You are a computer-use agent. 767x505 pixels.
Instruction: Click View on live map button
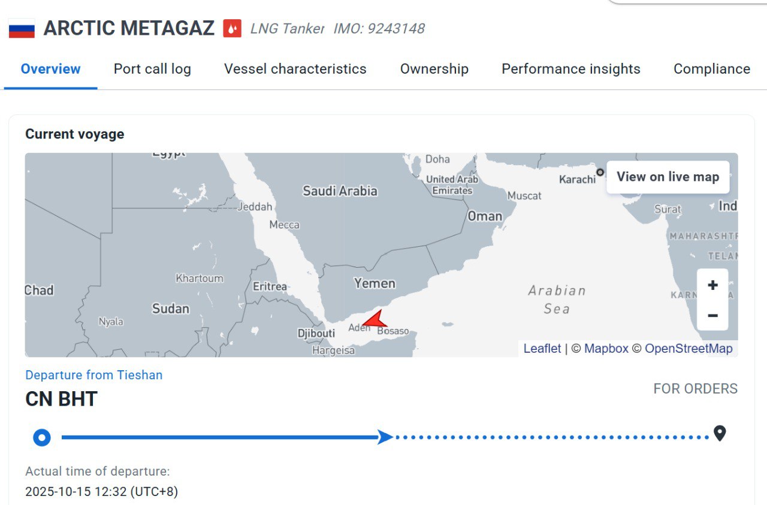pyautogui.click(x=668, y=177)
